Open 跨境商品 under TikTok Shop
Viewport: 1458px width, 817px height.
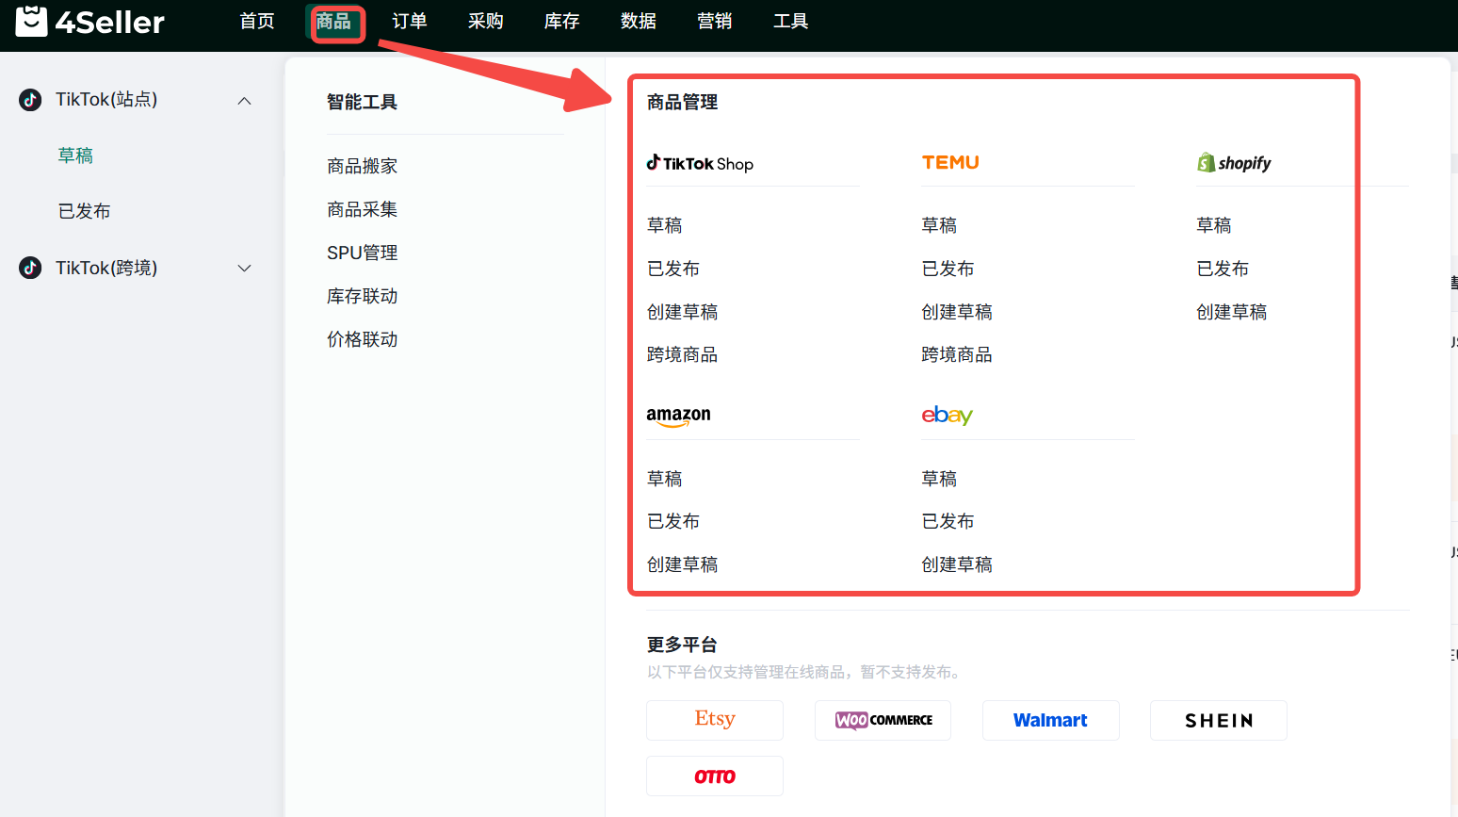pyautogui.click(x=682, y=354)
